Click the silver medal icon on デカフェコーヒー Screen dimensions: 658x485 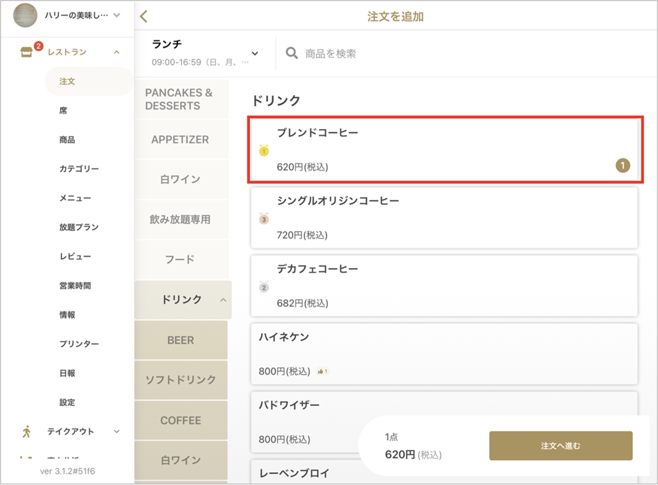pos(264,287)
